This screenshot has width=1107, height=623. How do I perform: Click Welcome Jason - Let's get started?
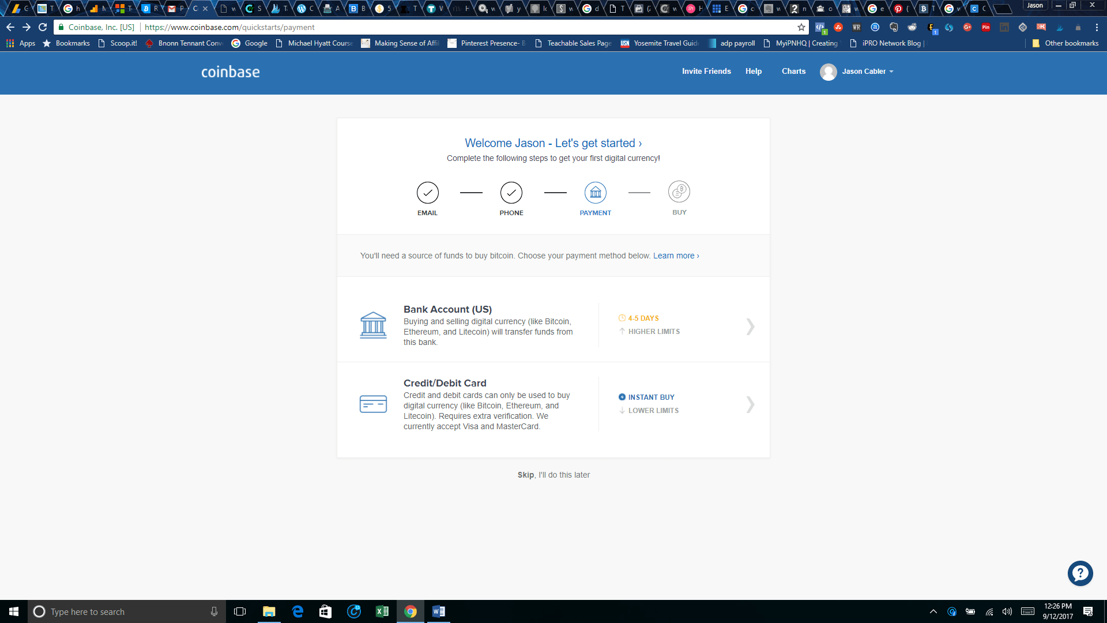553,143
